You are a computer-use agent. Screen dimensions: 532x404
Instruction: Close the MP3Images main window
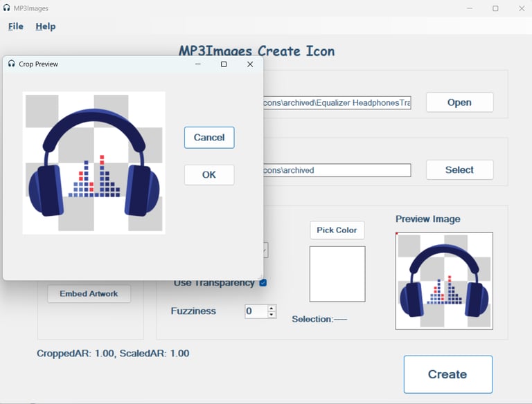[x=522, y=8]
